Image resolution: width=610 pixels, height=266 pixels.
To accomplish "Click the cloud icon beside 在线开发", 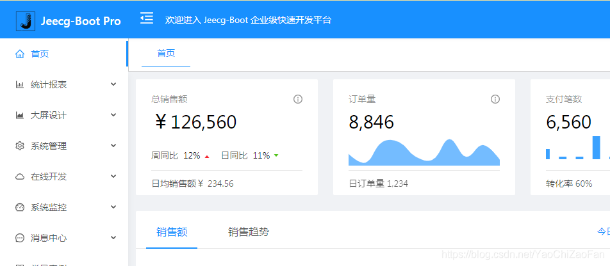I will pos(19,176).
